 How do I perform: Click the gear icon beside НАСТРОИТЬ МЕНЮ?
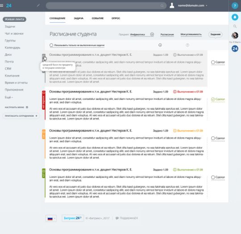27,107
